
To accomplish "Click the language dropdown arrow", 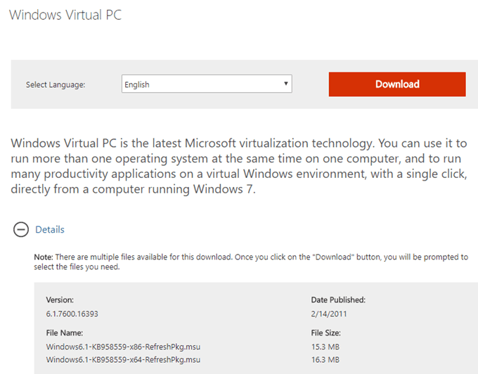I will (286, 84).
